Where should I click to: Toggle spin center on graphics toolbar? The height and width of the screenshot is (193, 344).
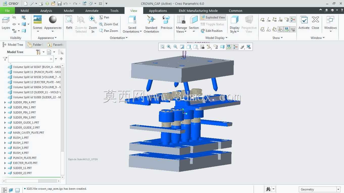click(235, 47)
